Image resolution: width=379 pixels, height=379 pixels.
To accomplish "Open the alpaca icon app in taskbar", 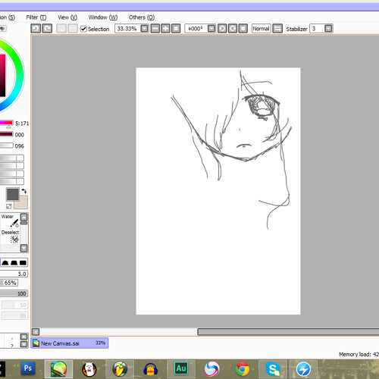I will pyautogui.click(x=89, y=369).
